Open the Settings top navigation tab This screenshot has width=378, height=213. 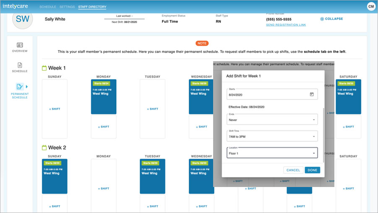(x=67, y=7)
